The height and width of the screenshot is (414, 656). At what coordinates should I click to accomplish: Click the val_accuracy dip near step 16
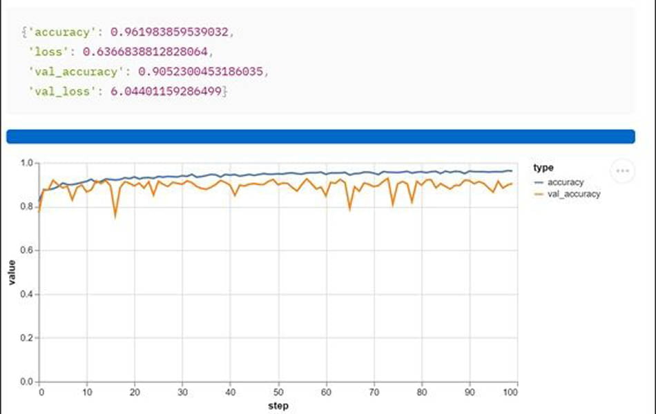(115, 217)
